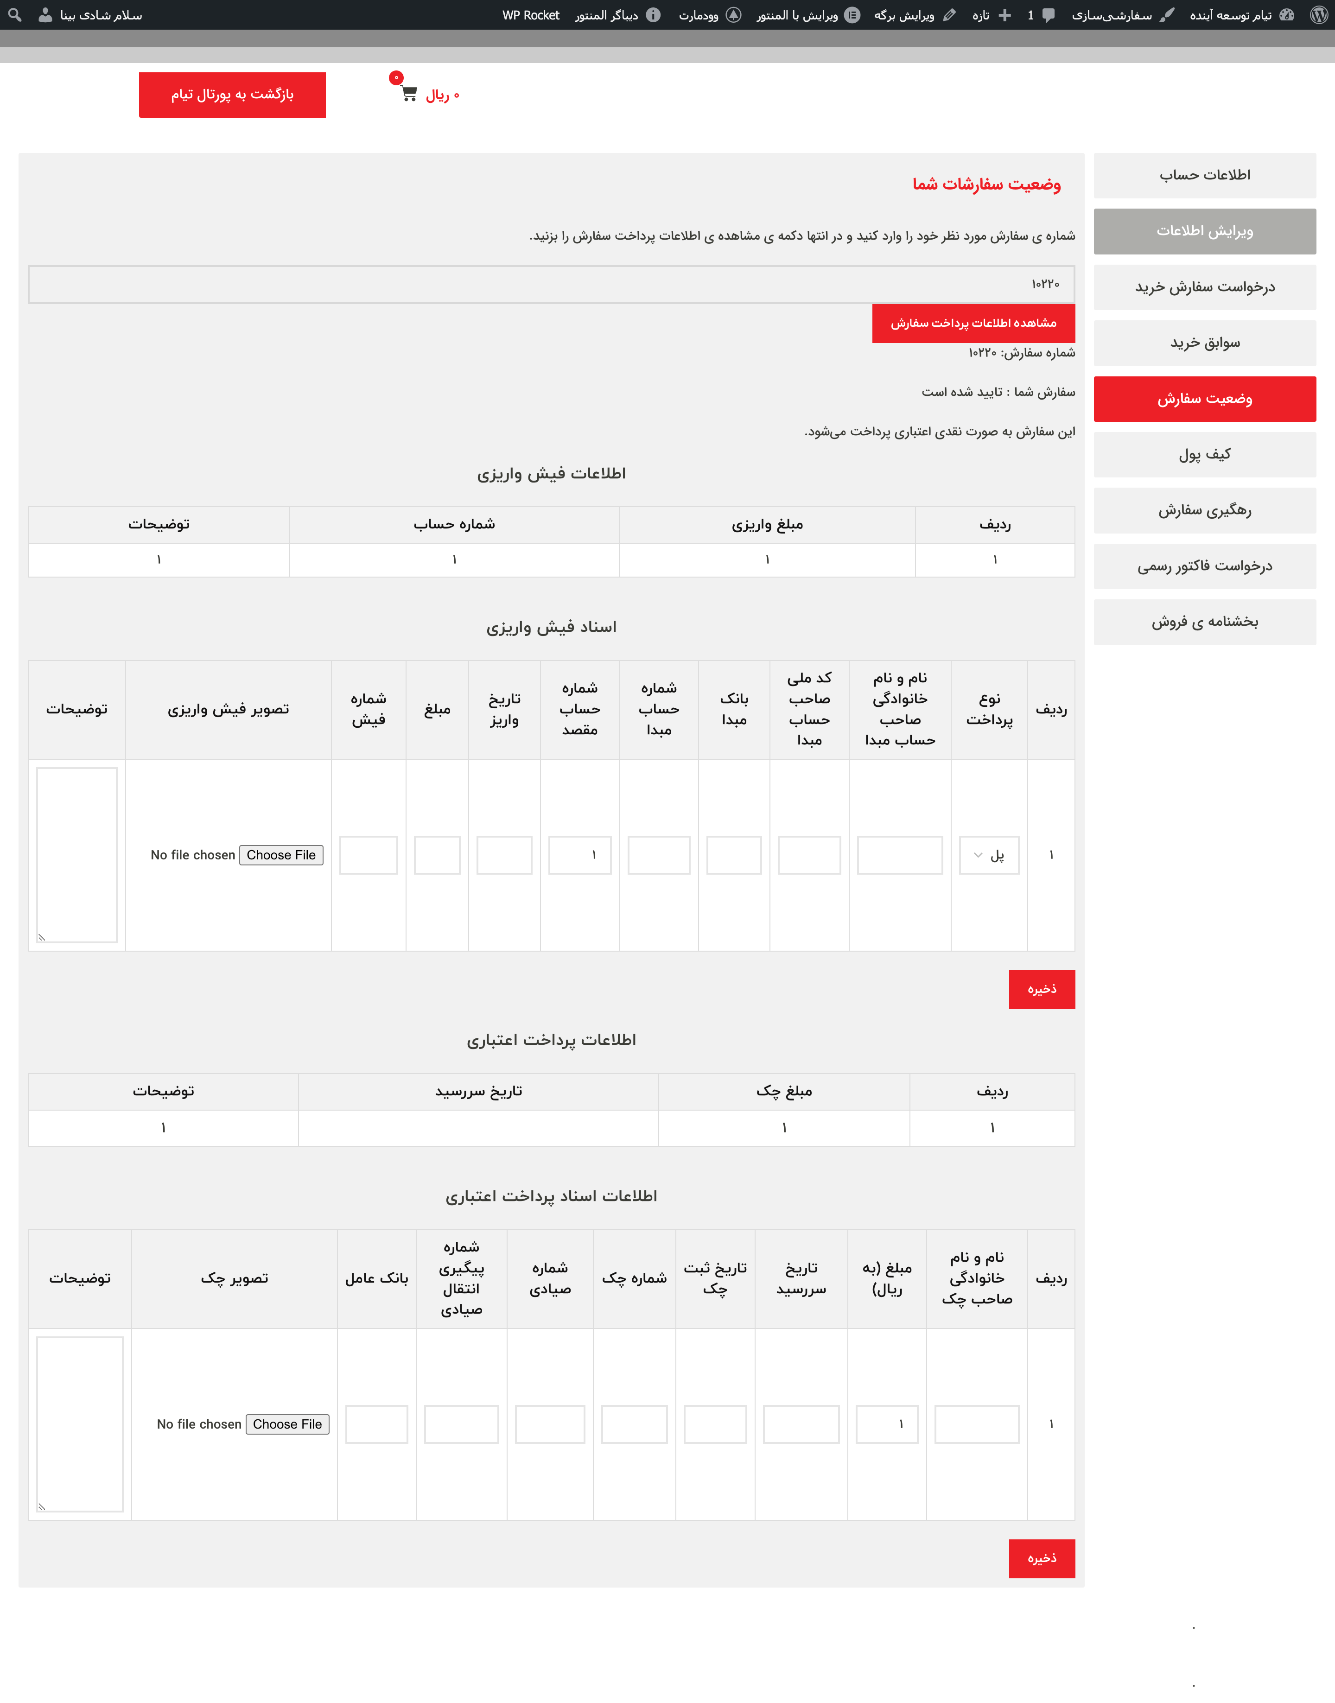
Task: Click the ویرایش با المنتور Elementor icon
Action: (x=853, y=15)
